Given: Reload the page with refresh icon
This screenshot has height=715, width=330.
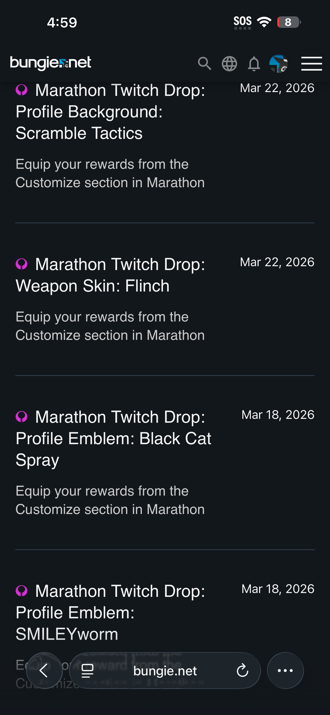Looking at the screenshot, I should coord(242,671).
